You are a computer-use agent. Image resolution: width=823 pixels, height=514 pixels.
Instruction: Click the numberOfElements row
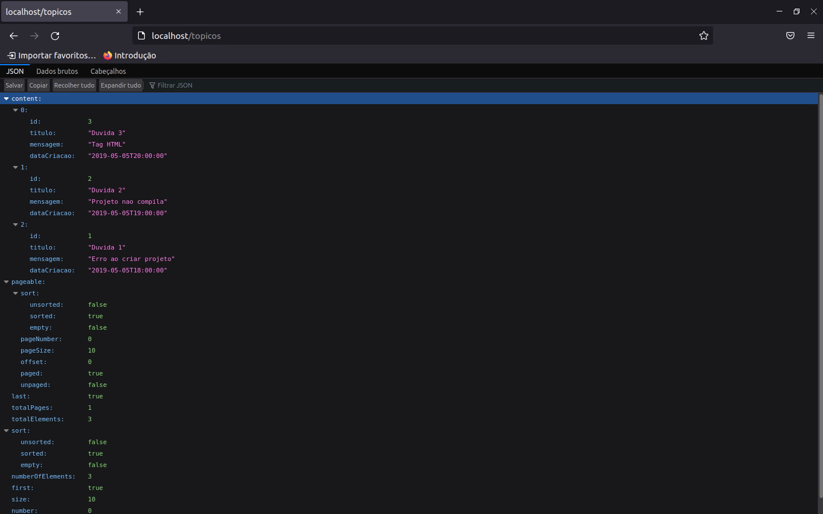(408, 476)
